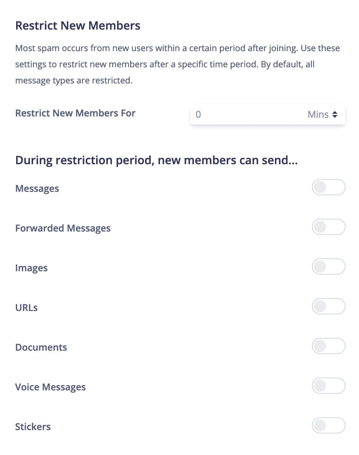This screenshot has width=359, height=455.
Task: Select the Images label text
Action: tap(31, 268)
